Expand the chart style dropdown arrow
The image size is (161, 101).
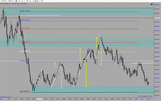(17, 1)
